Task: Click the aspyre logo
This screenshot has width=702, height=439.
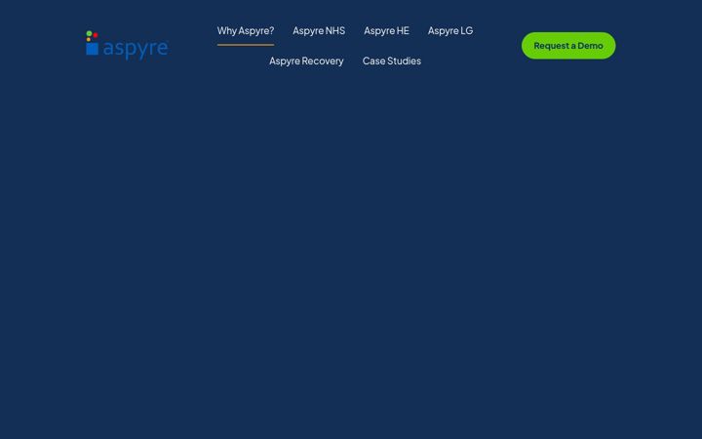Action: (127, 45)
